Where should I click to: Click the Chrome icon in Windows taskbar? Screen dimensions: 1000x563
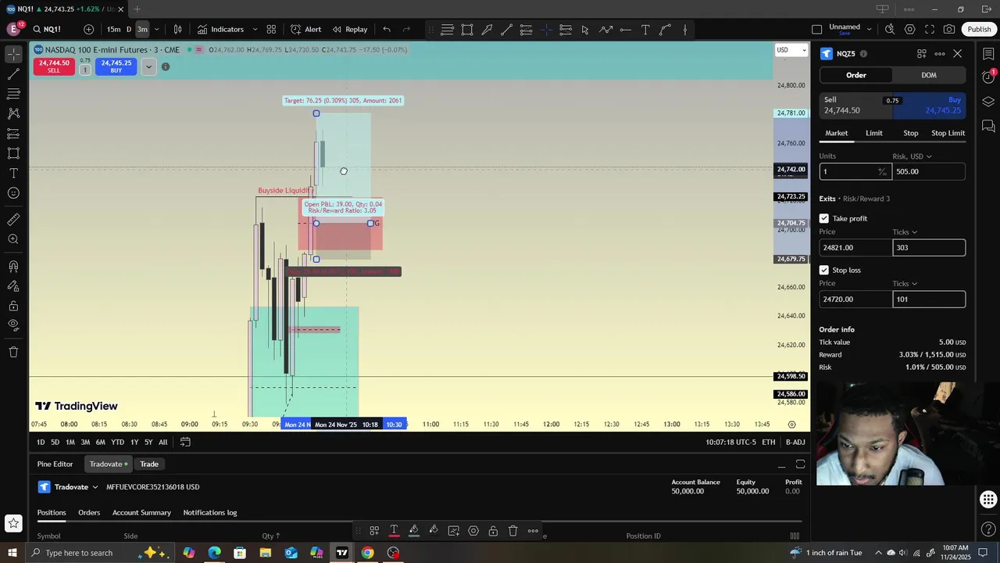367,553
